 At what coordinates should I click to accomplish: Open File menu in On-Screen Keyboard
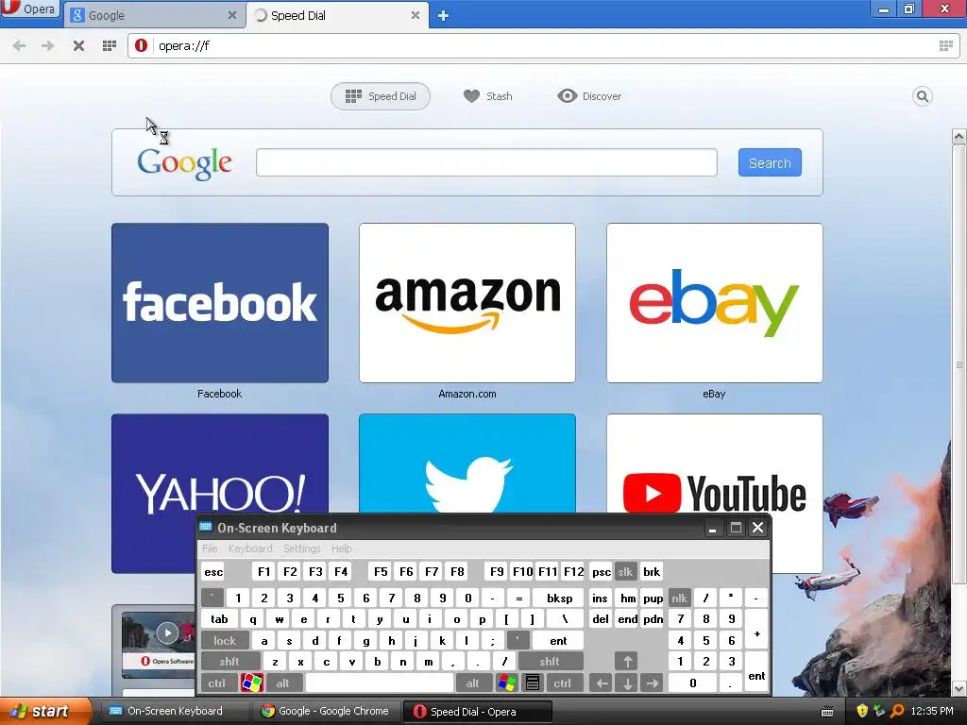pyautogui.click(x=210, y=548)
